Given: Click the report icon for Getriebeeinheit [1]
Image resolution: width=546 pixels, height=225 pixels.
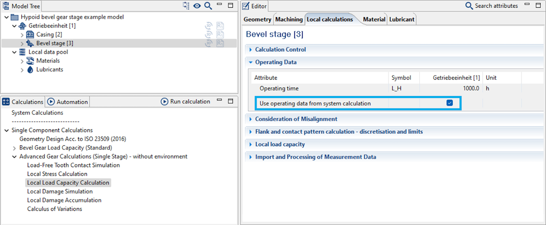Looking at the screenshot, I should 220,26.
